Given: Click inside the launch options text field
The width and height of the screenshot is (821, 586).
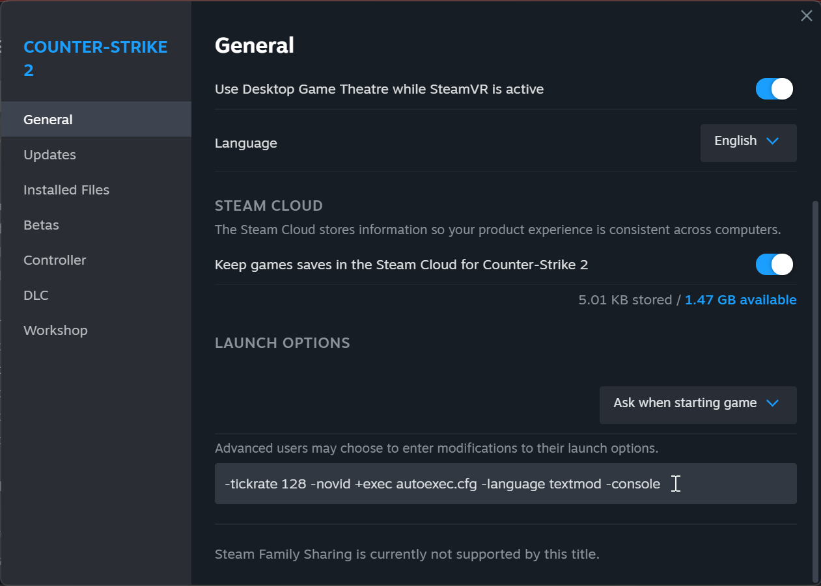Looking at the screenshot, I should (x=505, y=484).
